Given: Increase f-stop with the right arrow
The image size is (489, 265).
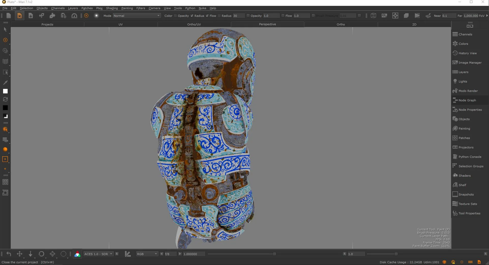Looking at the screenshot, I should coord(180,254).
